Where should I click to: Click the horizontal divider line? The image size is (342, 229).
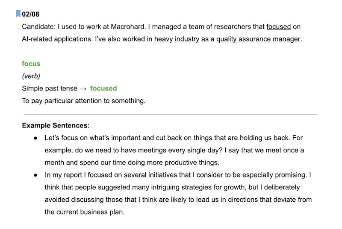(x=170, y=115)
